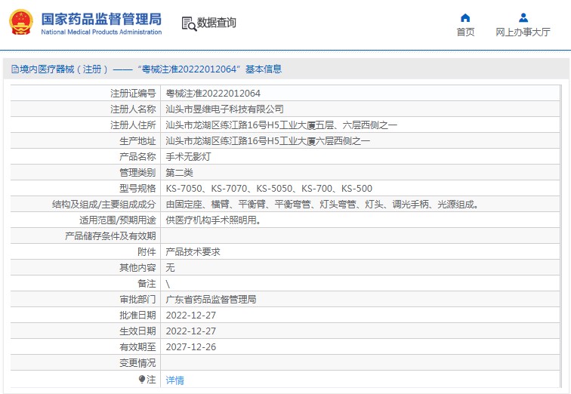Select effective date value in 生效日期 row
Image resolution: width=571 pixels, height=394 pixels.
click(x=191, y=331)
